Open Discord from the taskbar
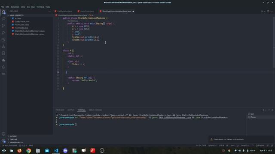The height and width of the screenshot is (154, 275). (x=65, y=151)
